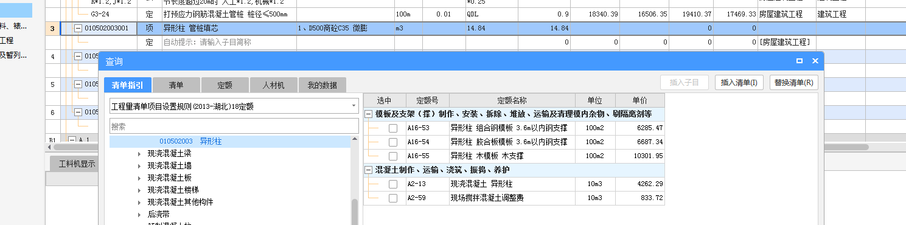
Task: Expand the 现浇混凝土其他构件 node
Action: coord(139,202)
